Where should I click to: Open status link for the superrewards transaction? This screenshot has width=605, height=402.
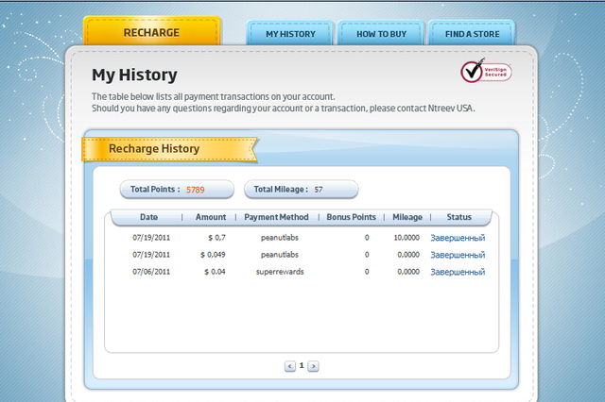pyautogui.click(x=458, y=272)
